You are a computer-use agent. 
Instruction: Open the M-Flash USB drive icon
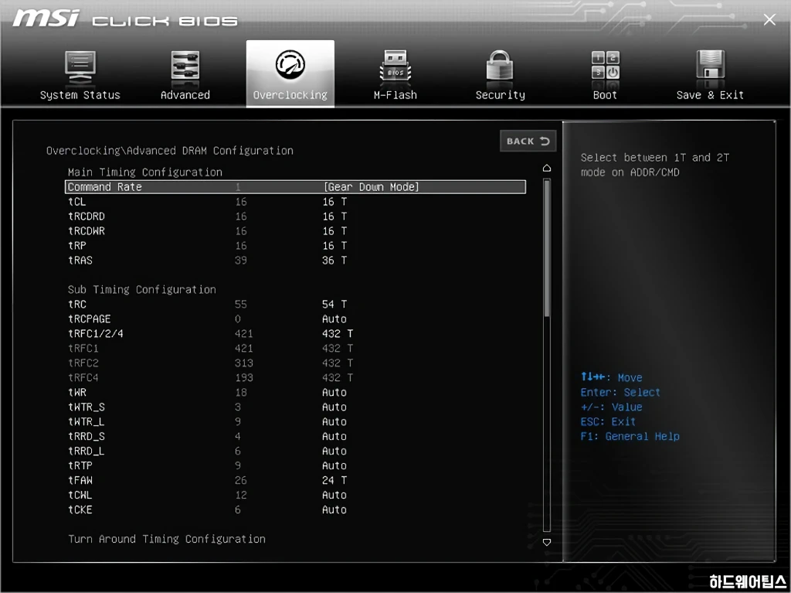[x=395, y=66]
